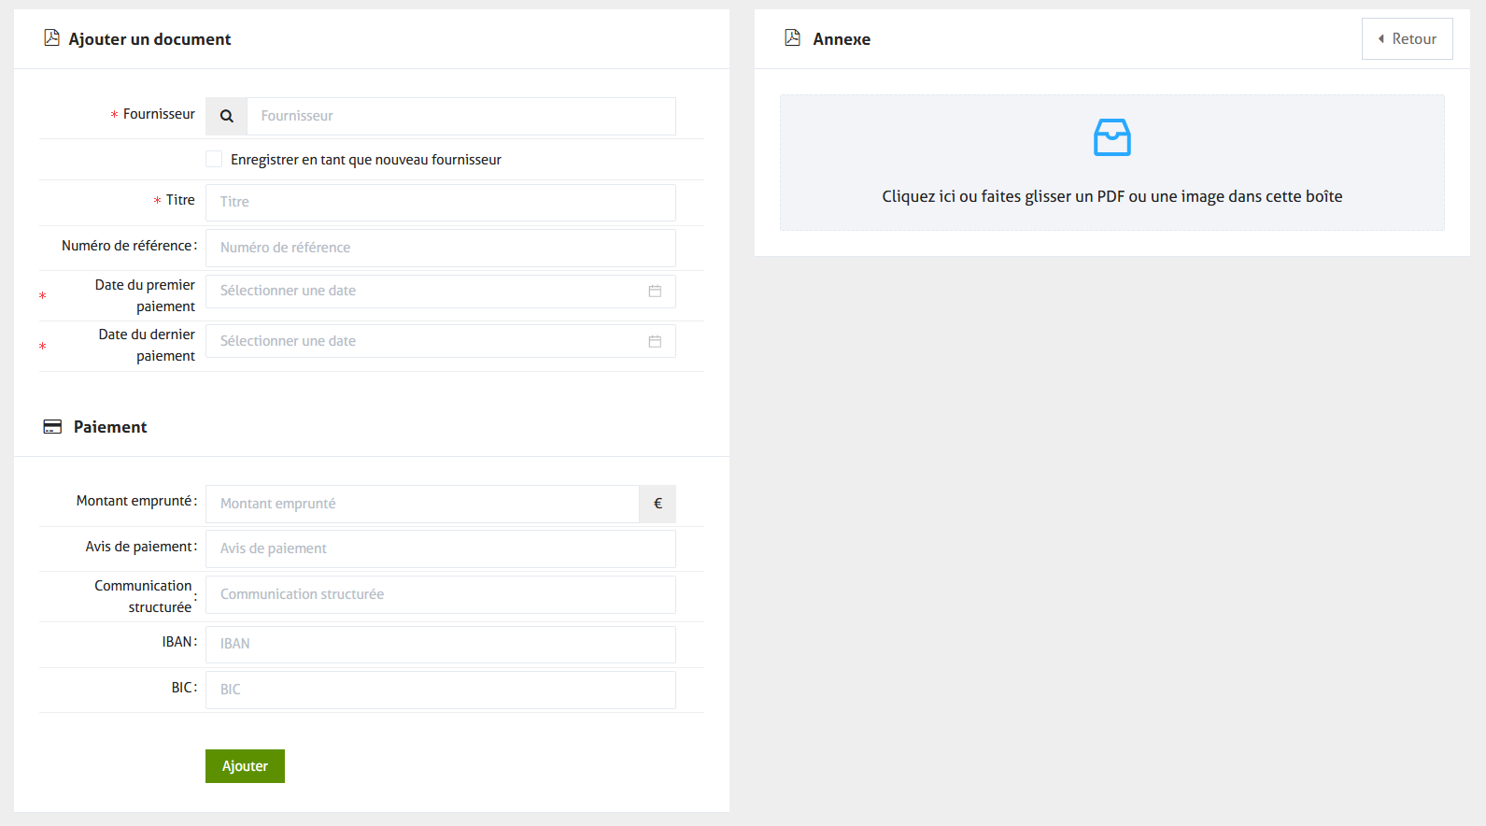Click into the Titre input field

pos(440,202)
